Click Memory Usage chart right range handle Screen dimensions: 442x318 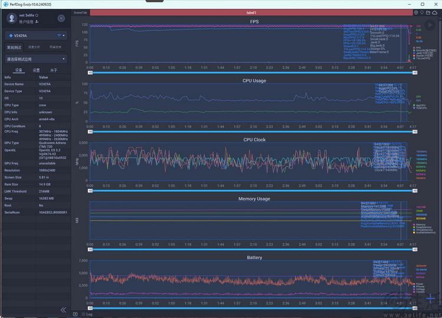tap(415, 250)
